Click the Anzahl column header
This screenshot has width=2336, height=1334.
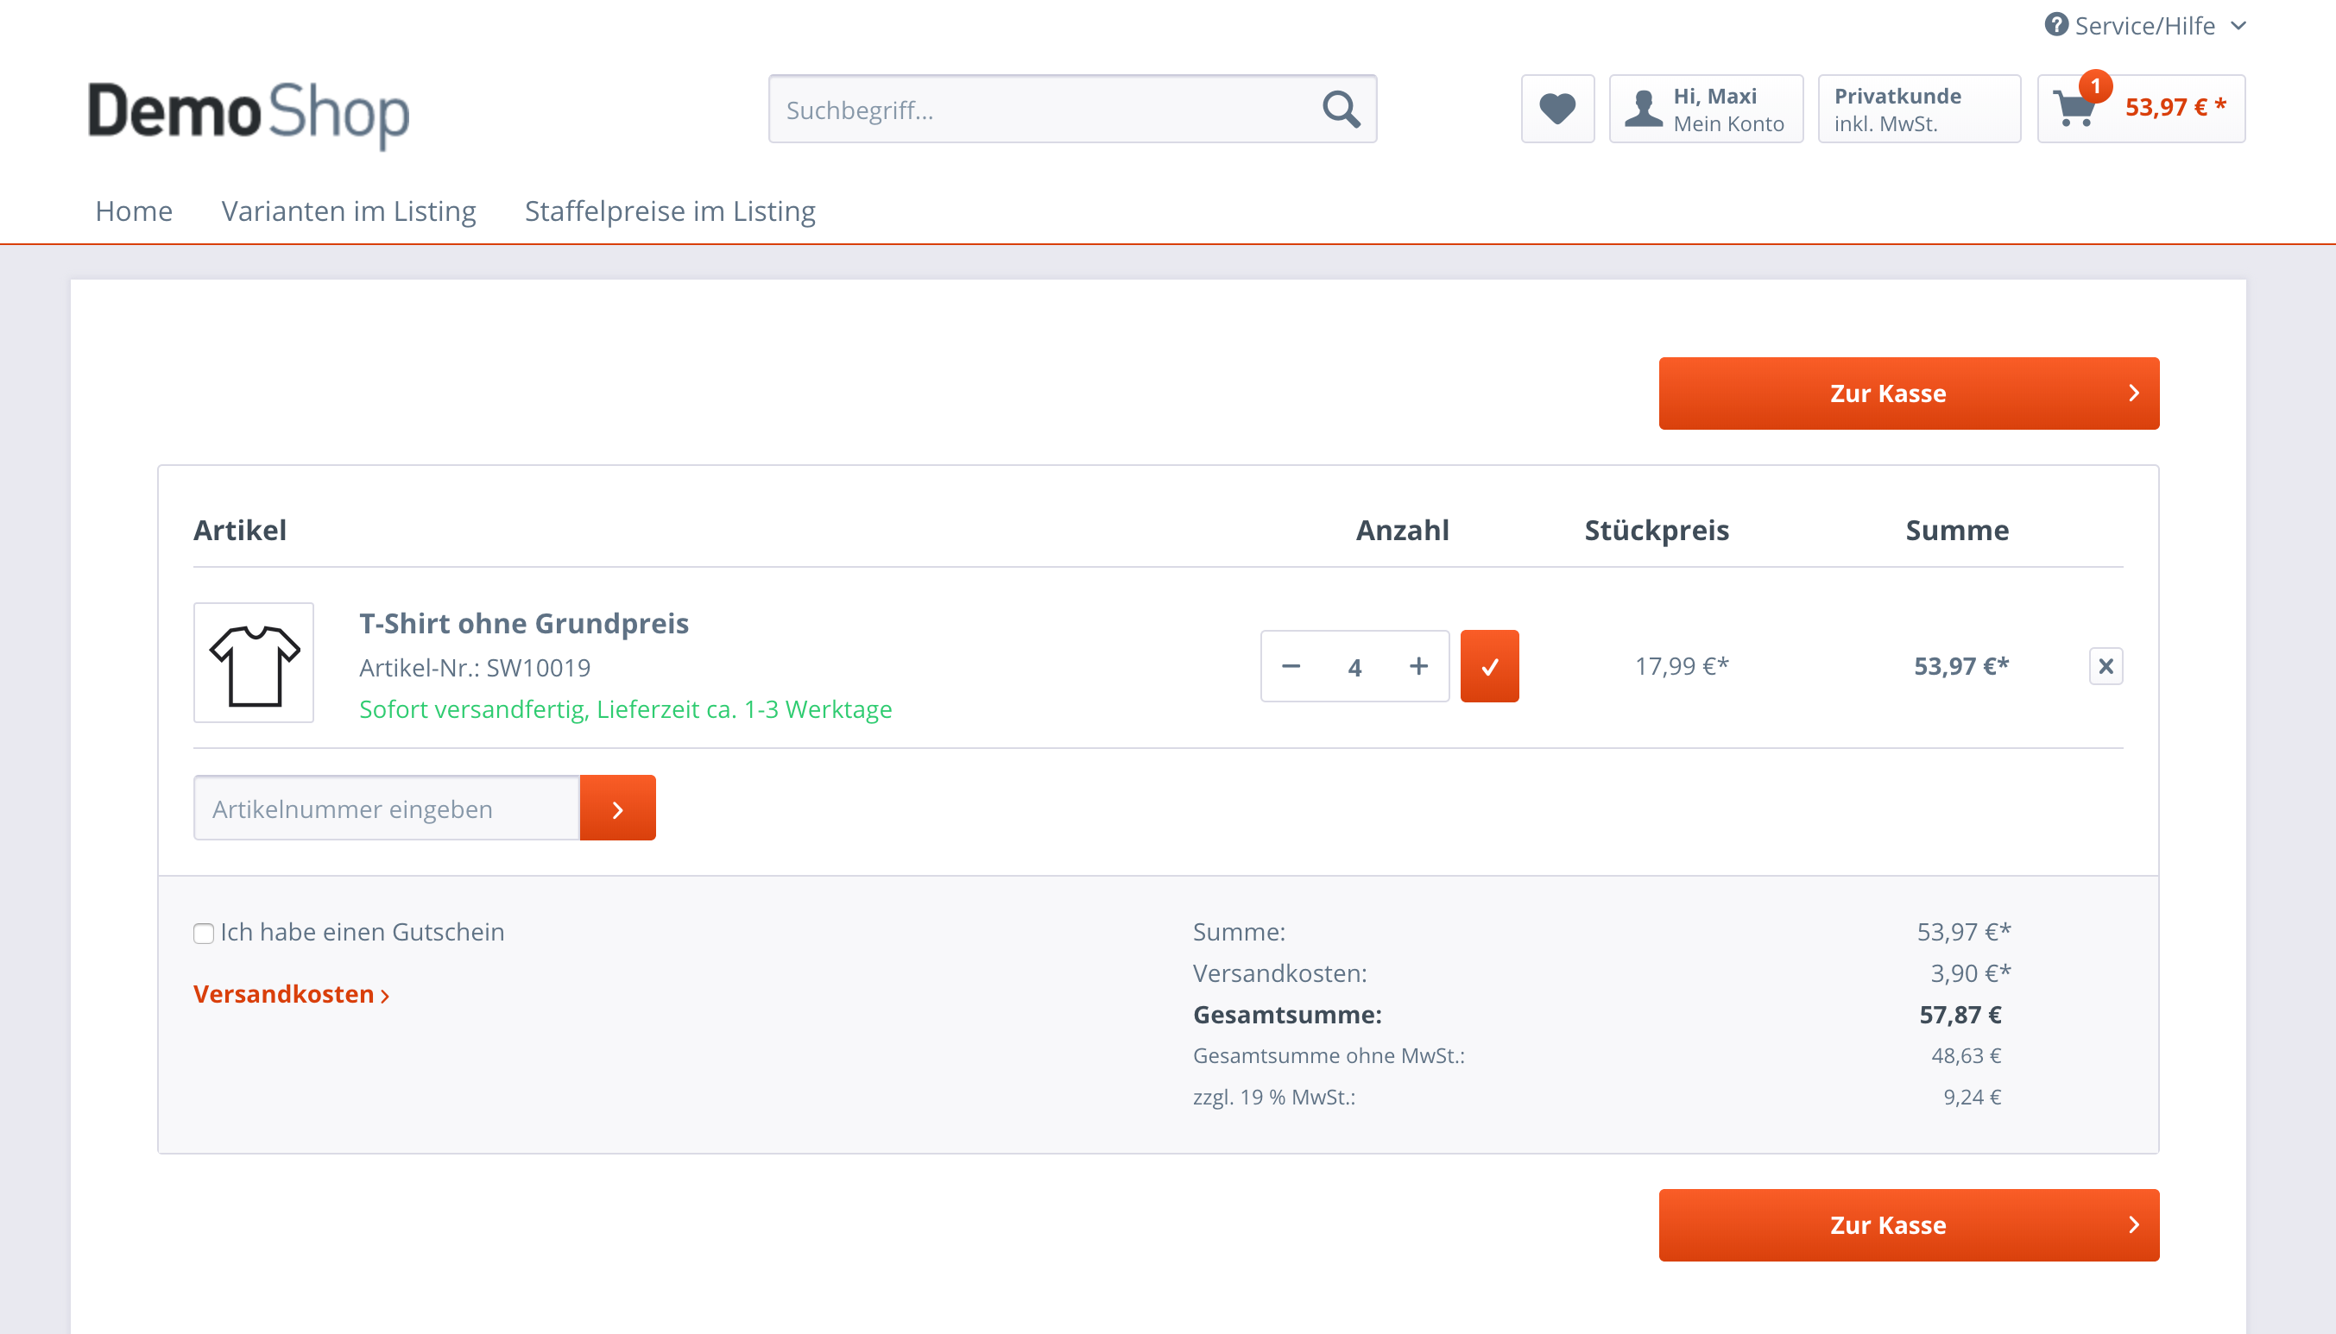1402,531
